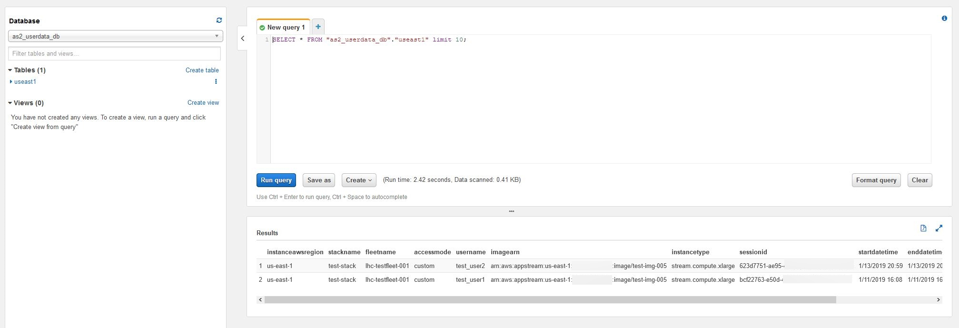Grab the panel resize handle dots
This screenshot has height=328, width=959.
point(512,211)
